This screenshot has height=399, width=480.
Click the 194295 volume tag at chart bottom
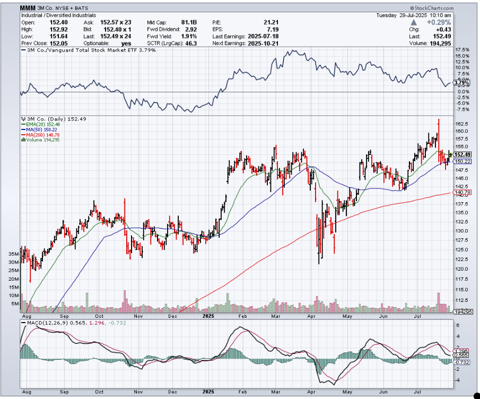462,312
